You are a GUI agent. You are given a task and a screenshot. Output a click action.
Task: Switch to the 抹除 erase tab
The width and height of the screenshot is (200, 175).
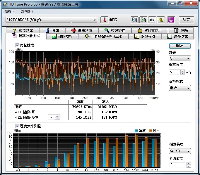[181, 30]
